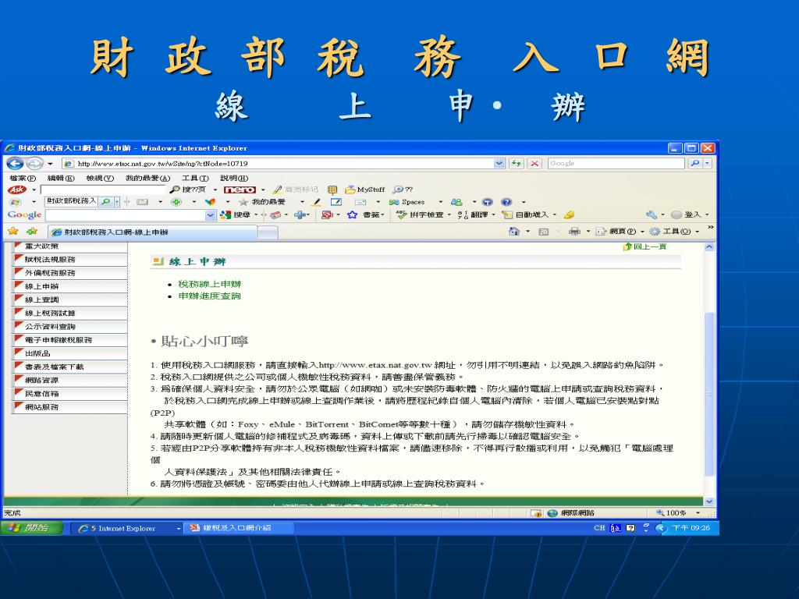The width and height of the screenshot is (799, 599).
Task: Click the search magnifier beside the Google box
Action: 694,164
